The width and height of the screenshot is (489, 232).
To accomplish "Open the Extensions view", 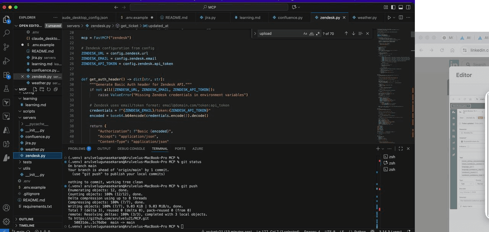I will click(x=6, y=75).
